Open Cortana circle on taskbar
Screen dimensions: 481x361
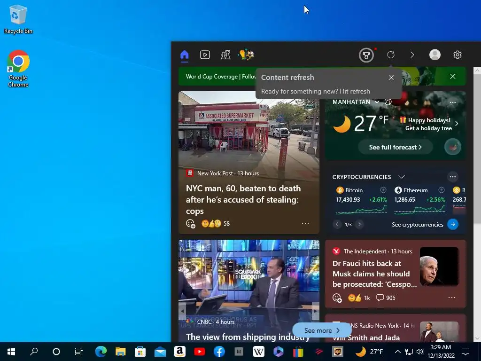pyautogui.click(x=56, y=352)
